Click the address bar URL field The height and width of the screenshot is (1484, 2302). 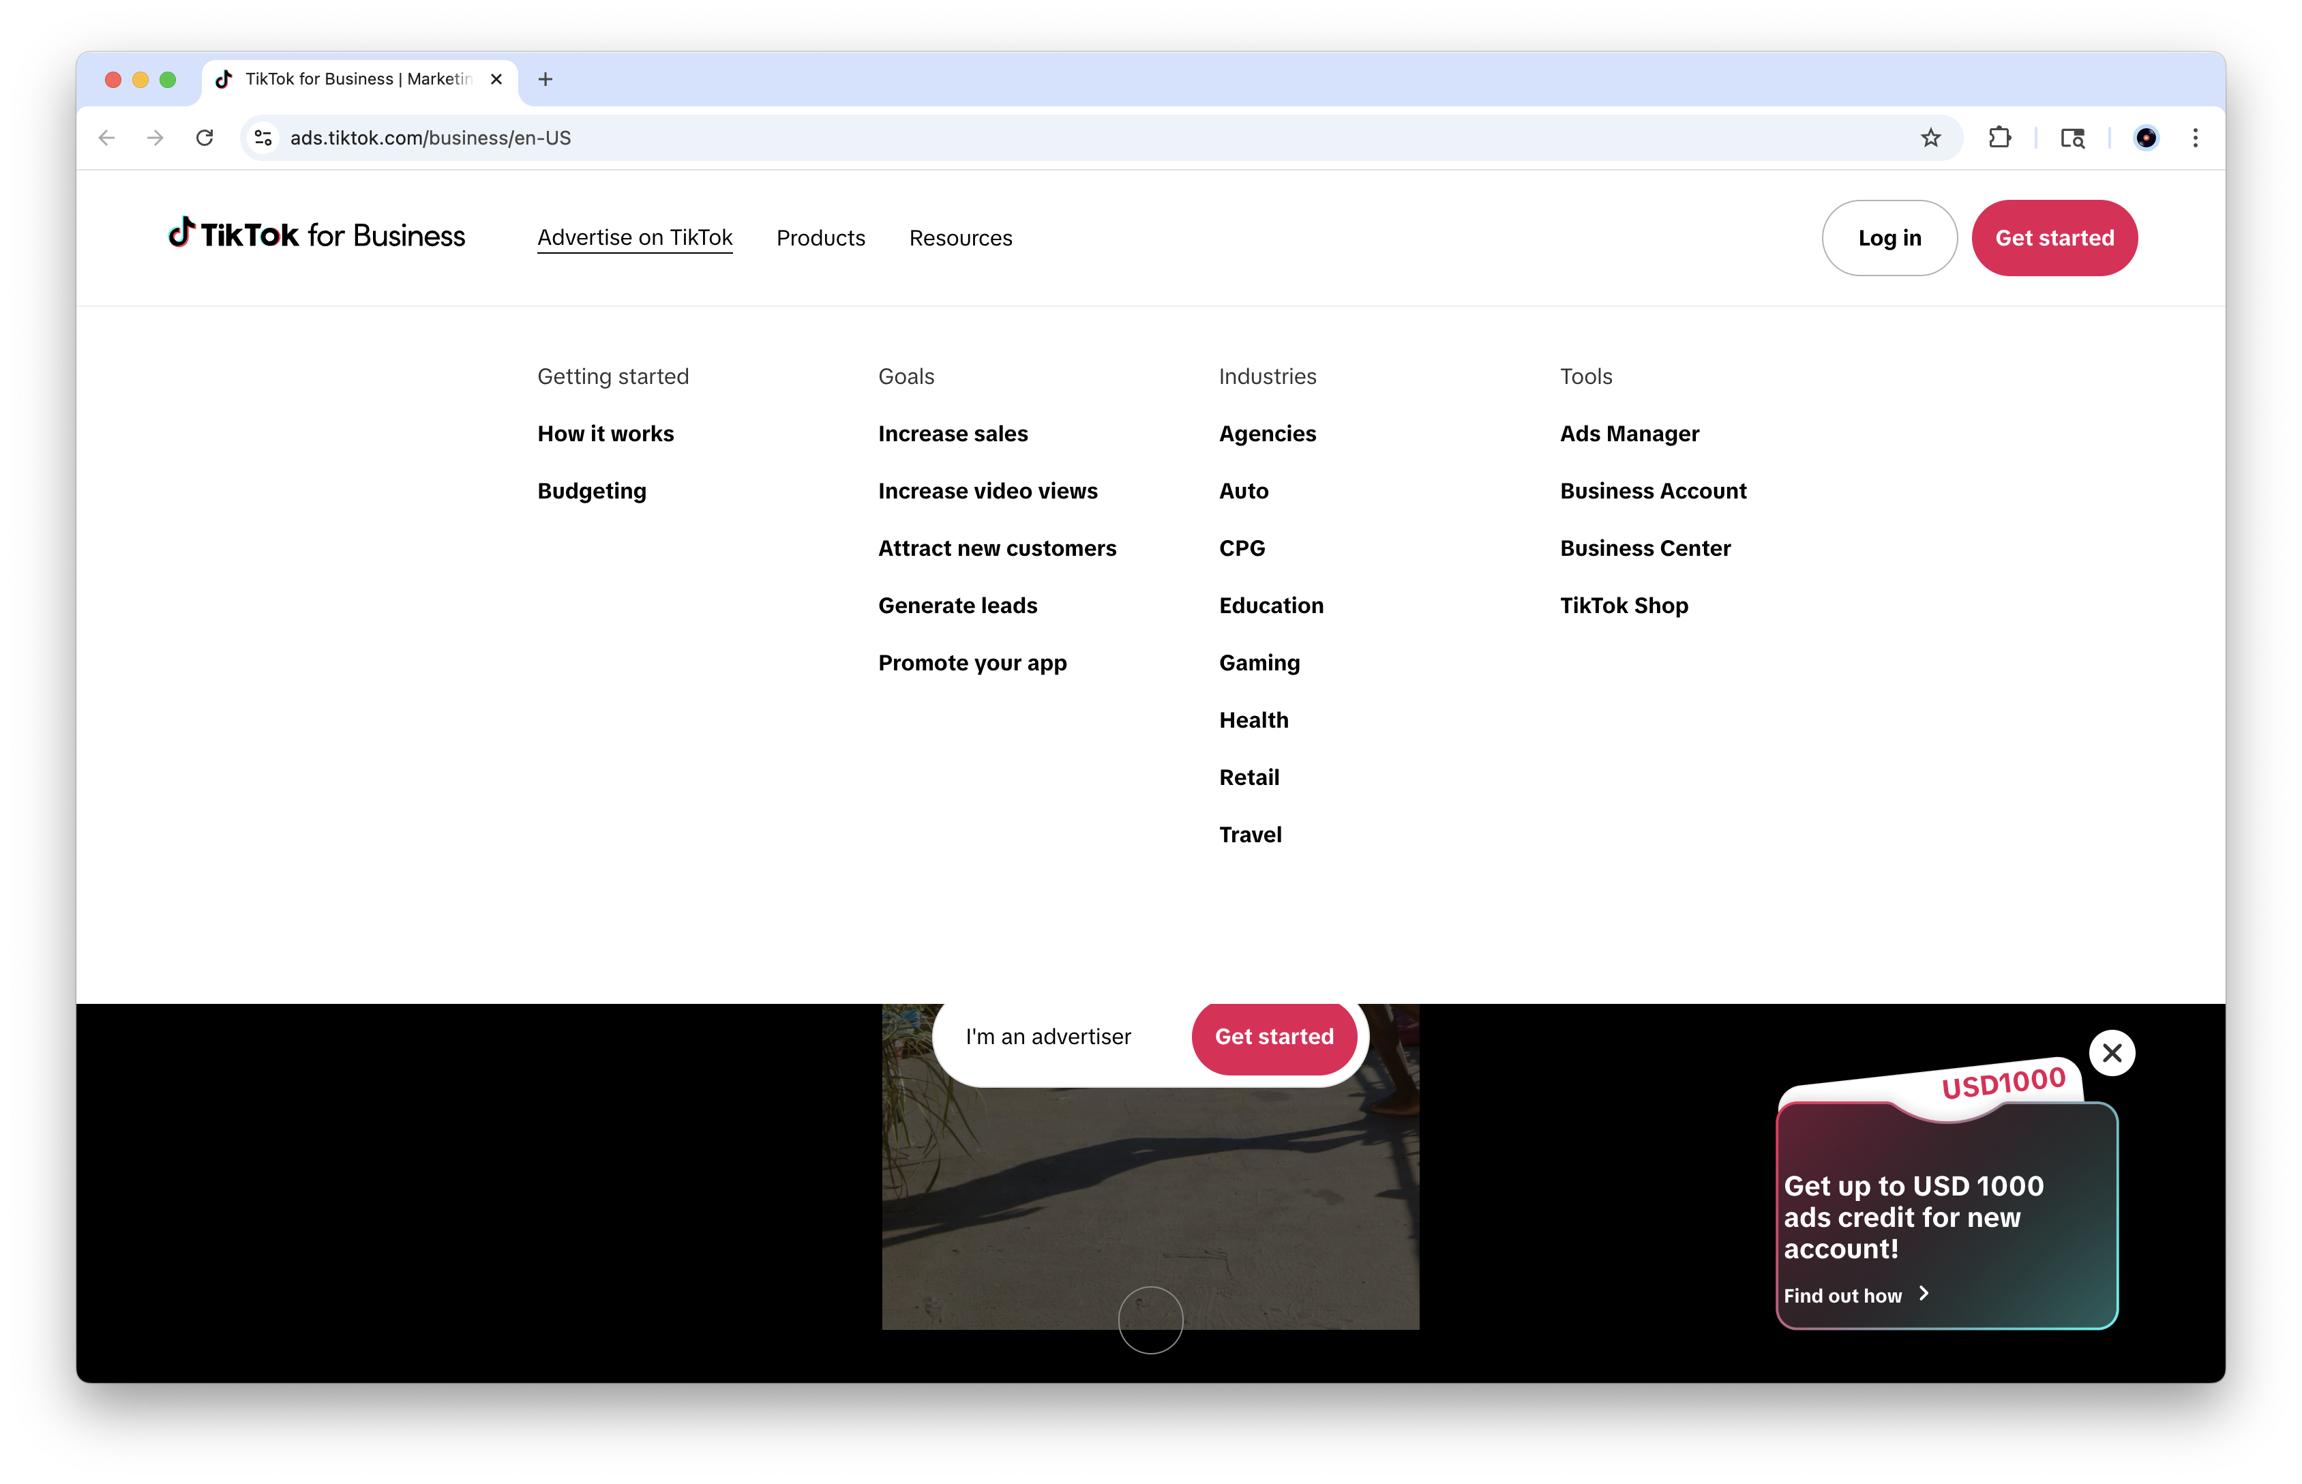coord(1060,138)
